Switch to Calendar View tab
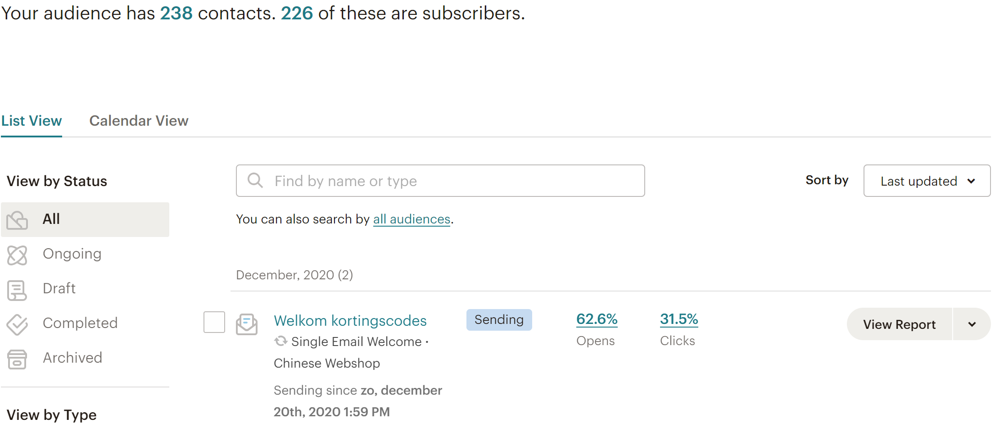This screenshot has width=995, height=428. pyautogui.click(x=139, y=121)
